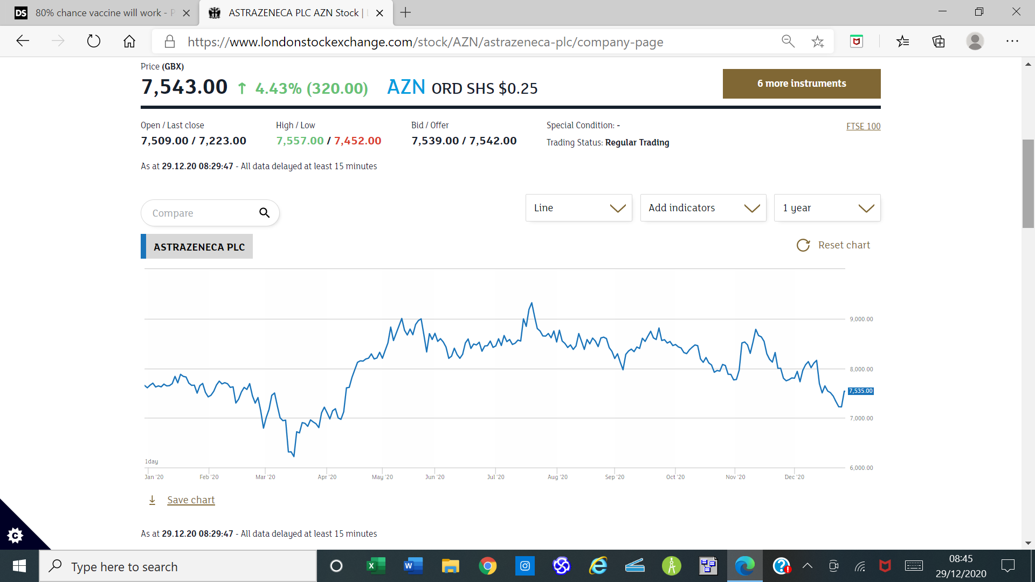Click the Save chart link
1035x582 pixels.
click(191, 500)
